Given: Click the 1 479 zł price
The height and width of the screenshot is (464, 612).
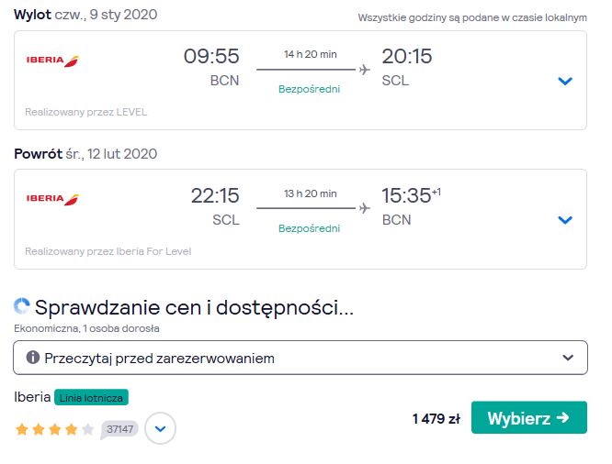Looking at the screenshot, I should 436,419.
